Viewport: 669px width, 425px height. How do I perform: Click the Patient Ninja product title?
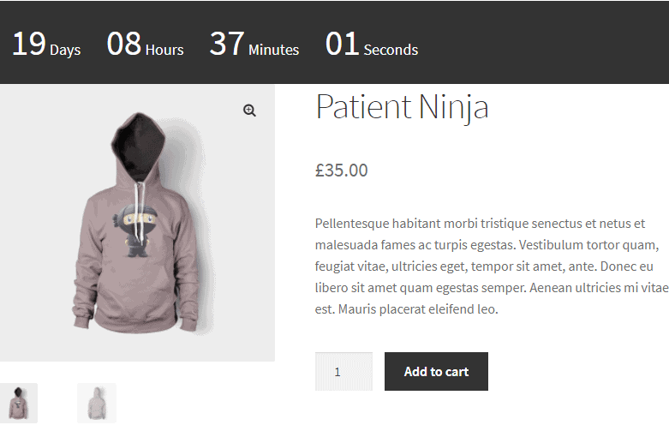tap(402, 107)
